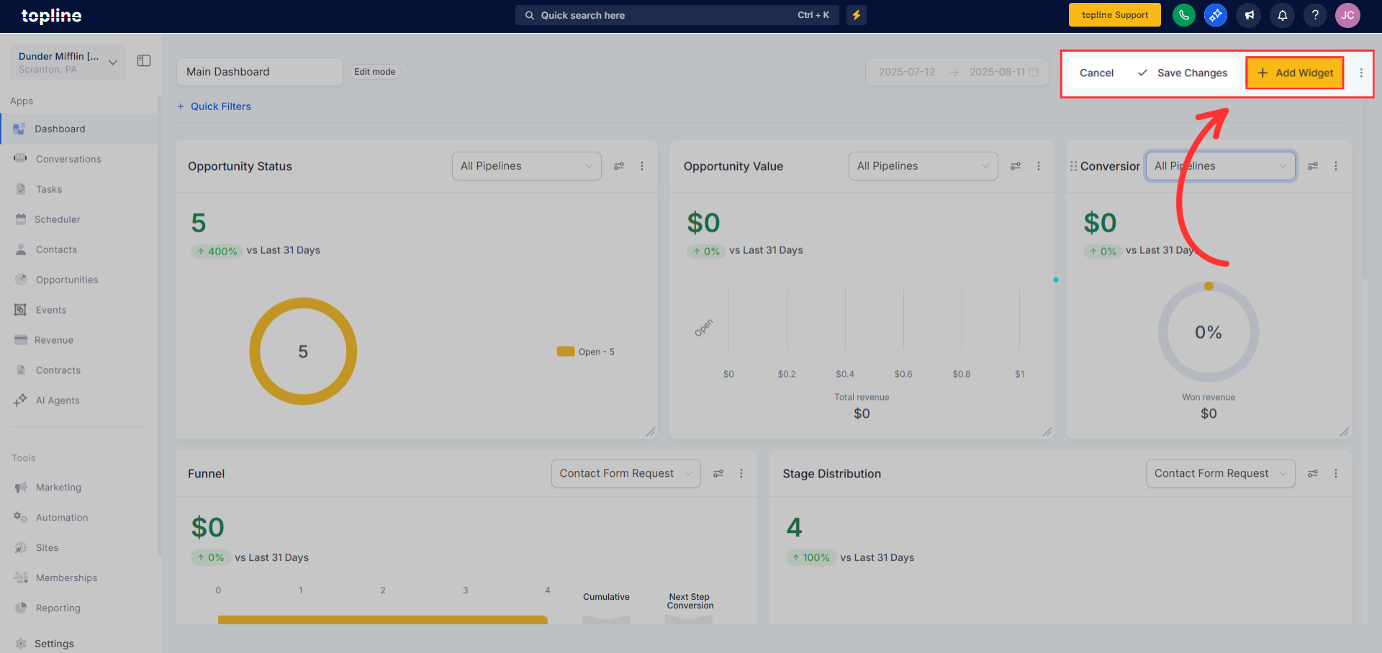Click Opportunity Value widget resize corner handle
This screenshot has width=1382, height=653.
point(1047,431)
